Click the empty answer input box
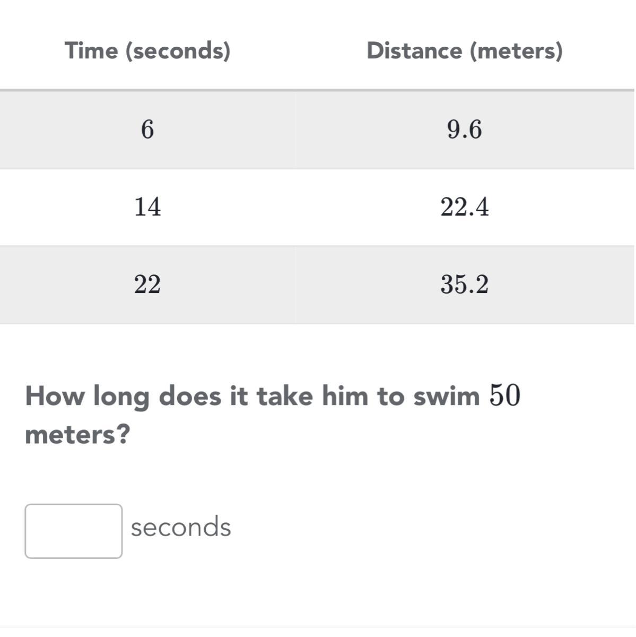Screen dimensions: 636x637 coord(73,531)
